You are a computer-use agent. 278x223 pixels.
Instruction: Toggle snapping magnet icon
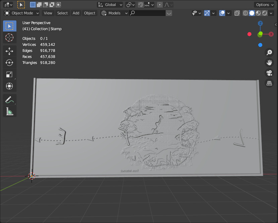pos(141,5)
